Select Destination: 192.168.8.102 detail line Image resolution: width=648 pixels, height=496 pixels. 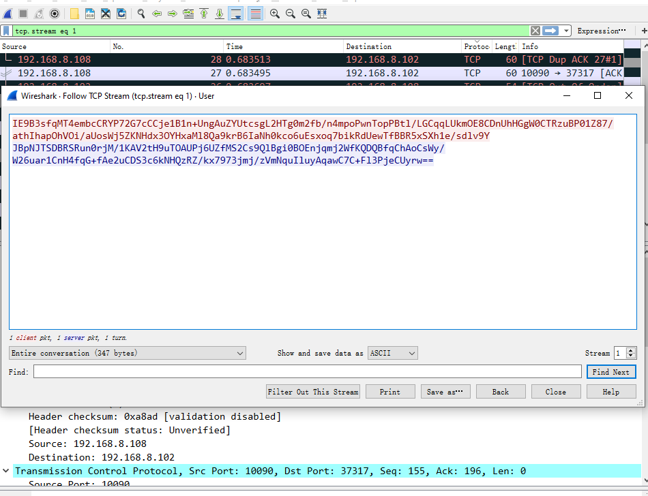[101, 457]
